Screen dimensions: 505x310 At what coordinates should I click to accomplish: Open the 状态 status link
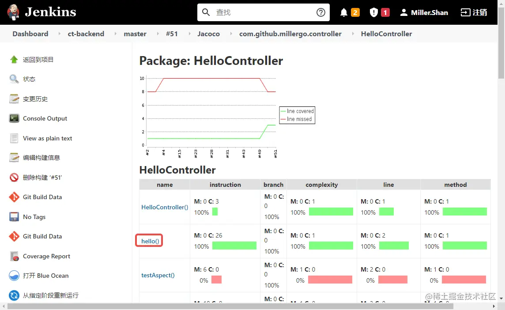[x=29, y=79]
